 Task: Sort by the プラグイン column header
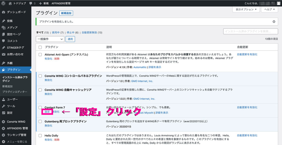coord(51,47)
